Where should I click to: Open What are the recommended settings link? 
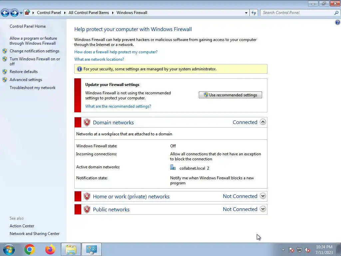pos(118,106)
